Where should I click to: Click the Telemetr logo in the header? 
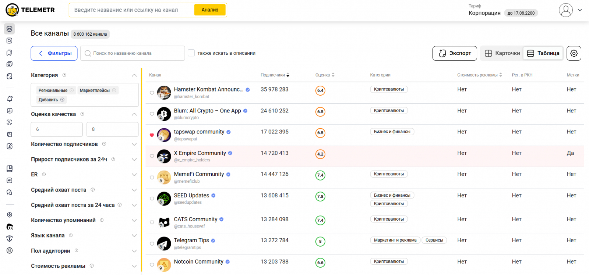[x=30, y=10]
